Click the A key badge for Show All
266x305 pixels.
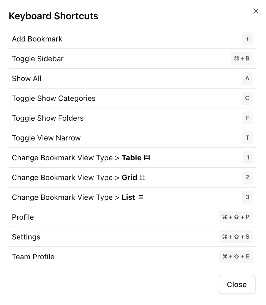pyautogui.click(x=247, y=78)
